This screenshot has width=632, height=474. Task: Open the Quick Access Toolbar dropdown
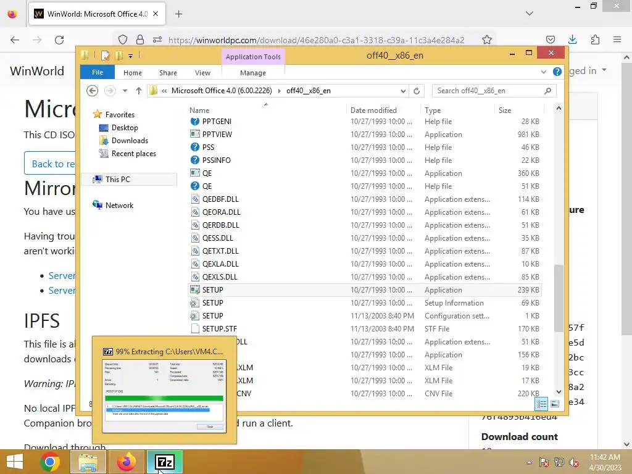coord(131,56)
